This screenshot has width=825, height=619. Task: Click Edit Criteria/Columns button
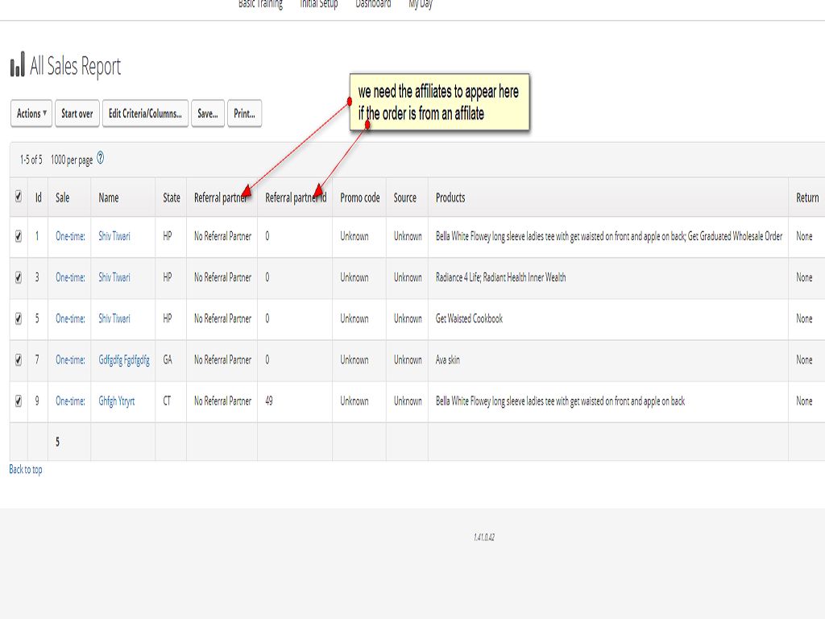pyautogui.click(x=145, y=114)
